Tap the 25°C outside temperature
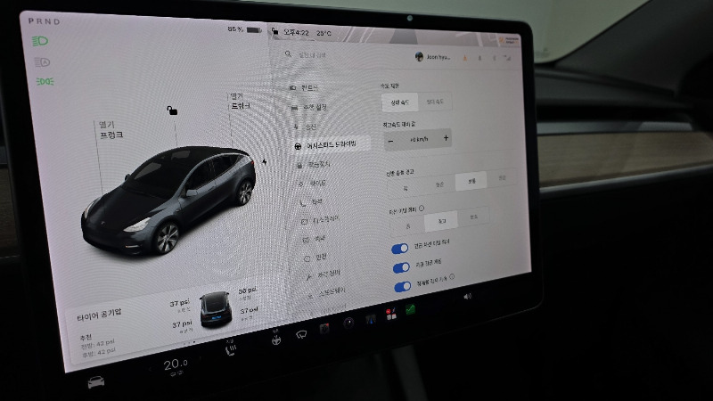This screenshot has height=401, width=713. click(324, 33)
